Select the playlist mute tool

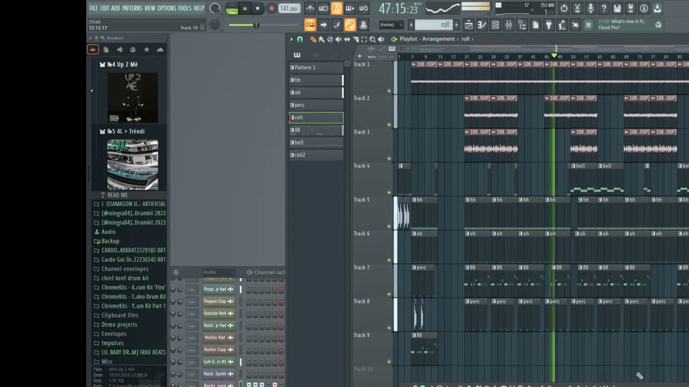tap(339, 39)
